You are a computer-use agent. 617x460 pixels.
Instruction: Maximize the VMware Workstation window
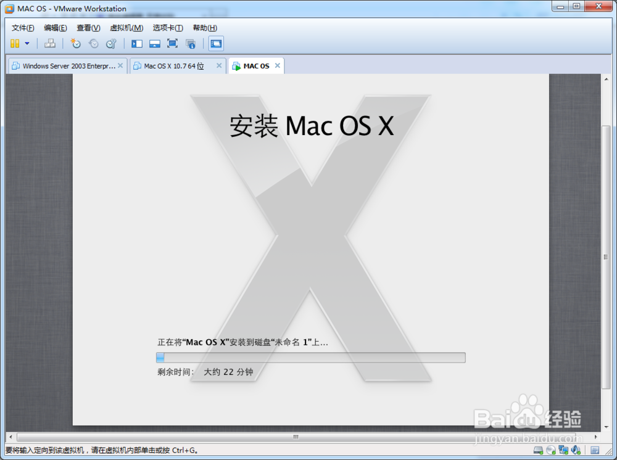pos(576,6)
